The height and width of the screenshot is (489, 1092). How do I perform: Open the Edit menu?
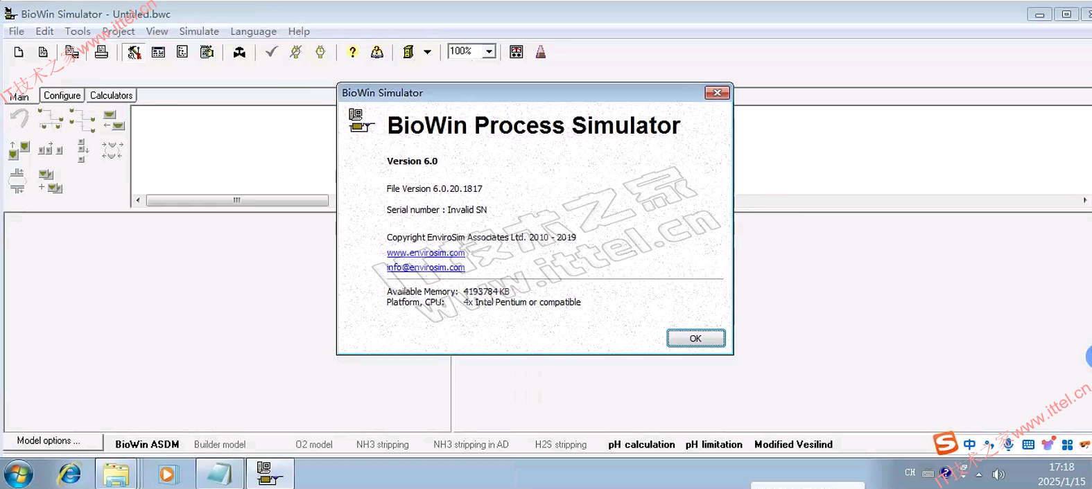click(x=44, y=31)
